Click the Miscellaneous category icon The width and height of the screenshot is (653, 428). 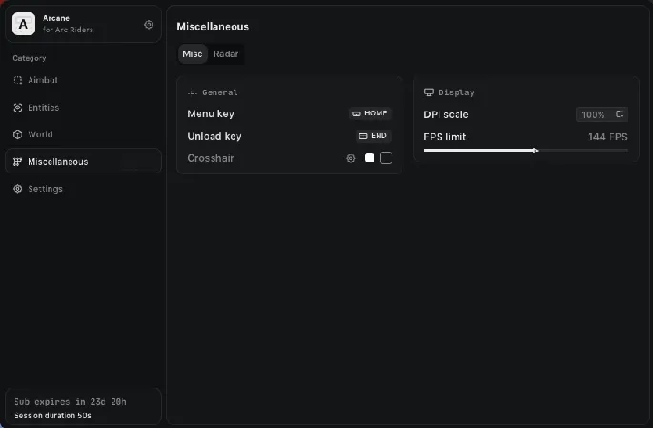pos(18,161)
